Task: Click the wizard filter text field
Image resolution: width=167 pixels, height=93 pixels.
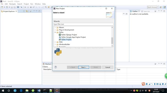Action: tap(83, 24)
